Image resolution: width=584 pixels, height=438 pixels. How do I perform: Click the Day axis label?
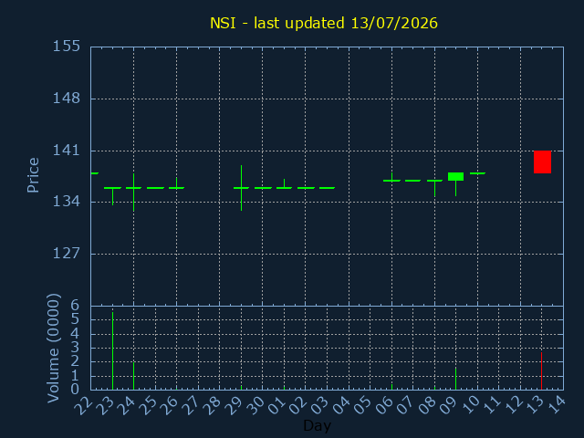pos(317,425)
